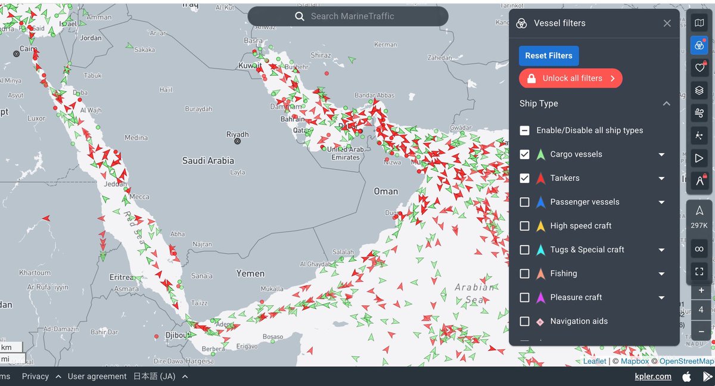Expand the chevron beside Privacy

[58, 376]
